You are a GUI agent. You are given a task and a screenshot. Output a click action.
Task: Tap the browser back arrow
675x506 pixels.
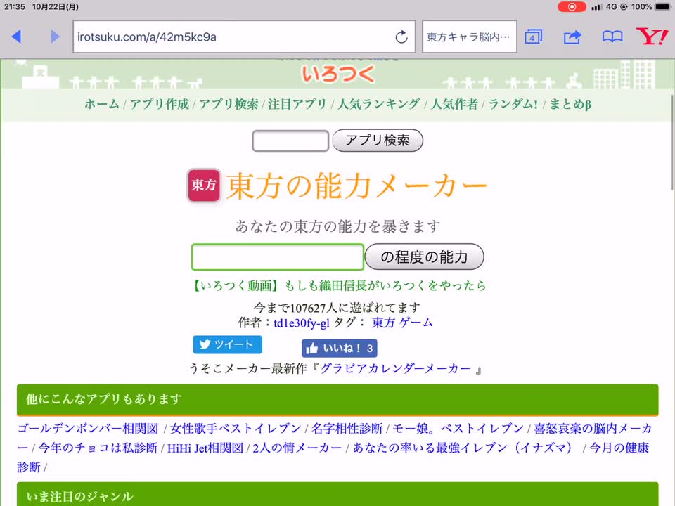click(x=17, y=37)
